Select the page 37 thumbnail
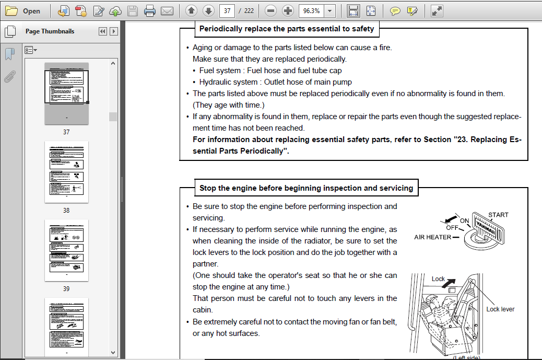Image resolution: width=542 pixels, height=360 pixels. pyautogui.click(x=66, y=94)
